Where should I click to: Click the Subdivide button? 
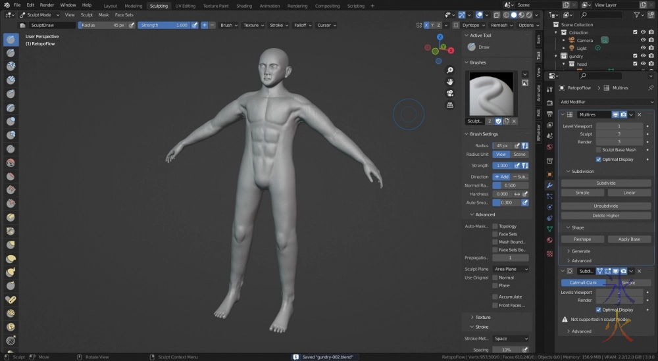(x=605, y=183)
